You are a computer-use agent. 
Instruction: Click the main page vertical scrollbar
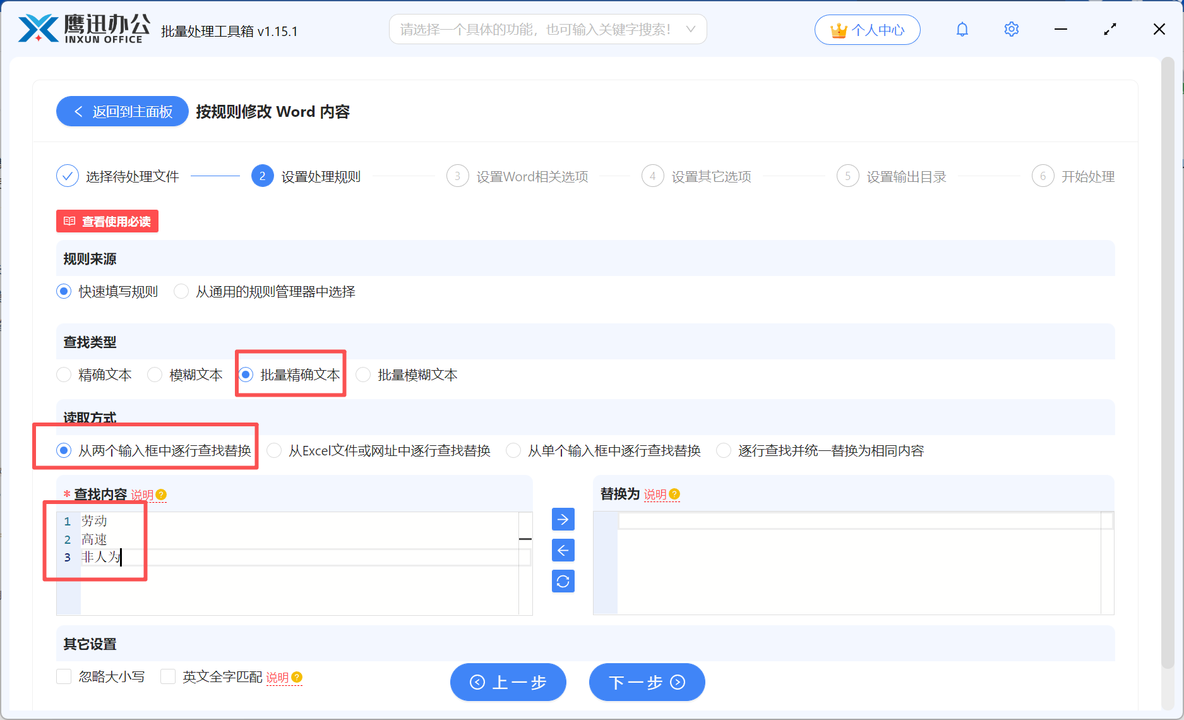coord(1168,363)
